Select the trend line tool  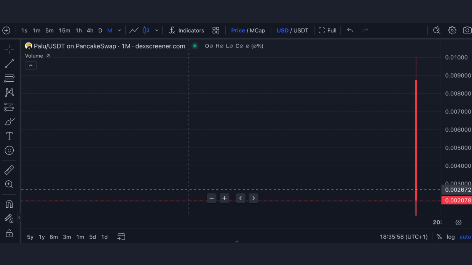point(10,64)
